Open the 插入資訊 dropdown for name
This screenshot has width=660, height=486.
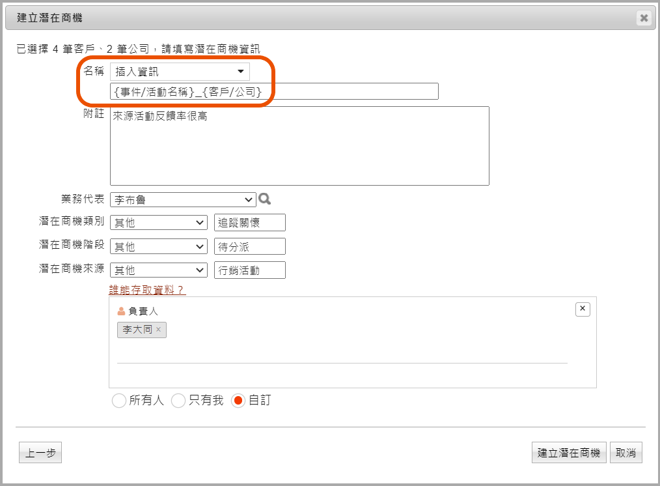[180, 72]
